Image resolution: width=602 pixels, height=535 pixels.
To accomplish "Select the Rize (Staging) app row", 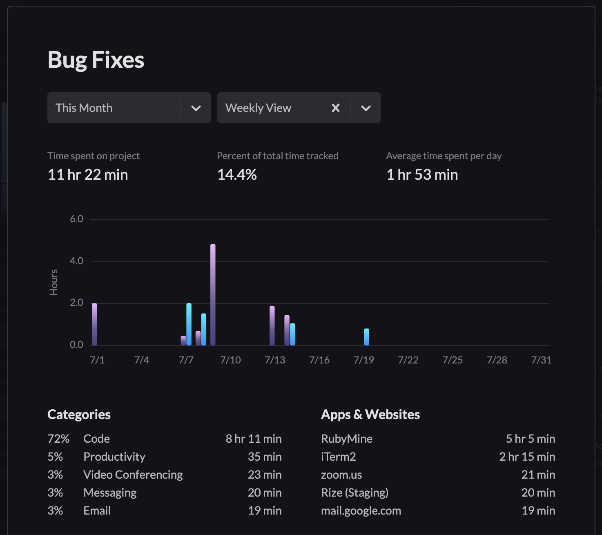I will [x=355, y=493].
